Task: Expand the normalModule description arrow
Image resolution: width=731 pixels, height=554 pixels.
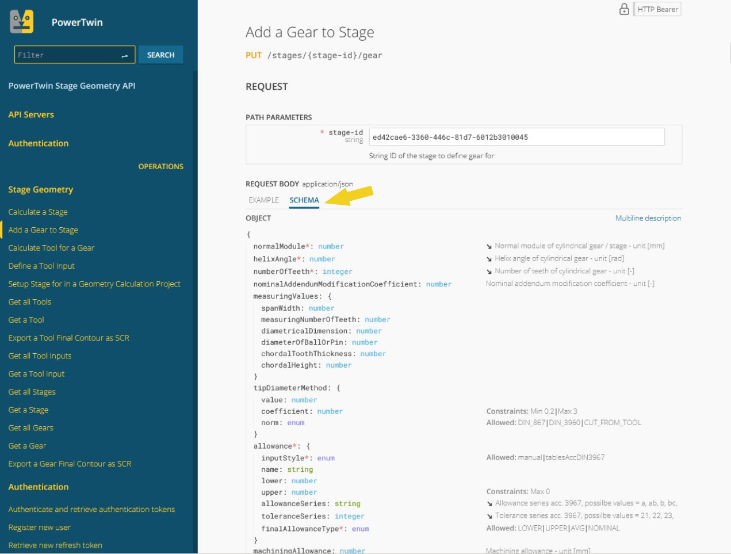Action: (x=489, y=246)
